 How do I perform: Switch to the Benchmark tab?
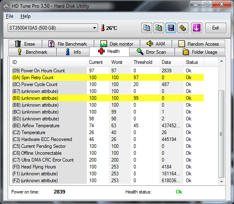(33, 52)
